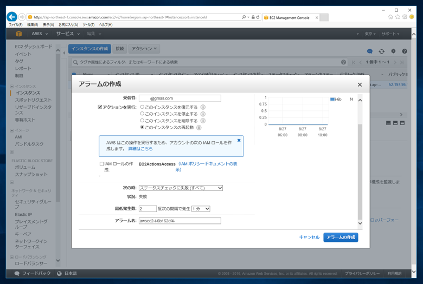423x284 pixels.
Task: Click the フィードバック speech icon in footer
Action: 17,274
